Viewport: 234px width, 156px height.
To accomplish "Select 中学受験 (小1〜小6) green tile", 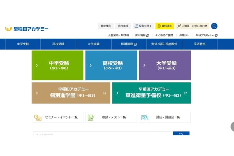I will [57, 66].
